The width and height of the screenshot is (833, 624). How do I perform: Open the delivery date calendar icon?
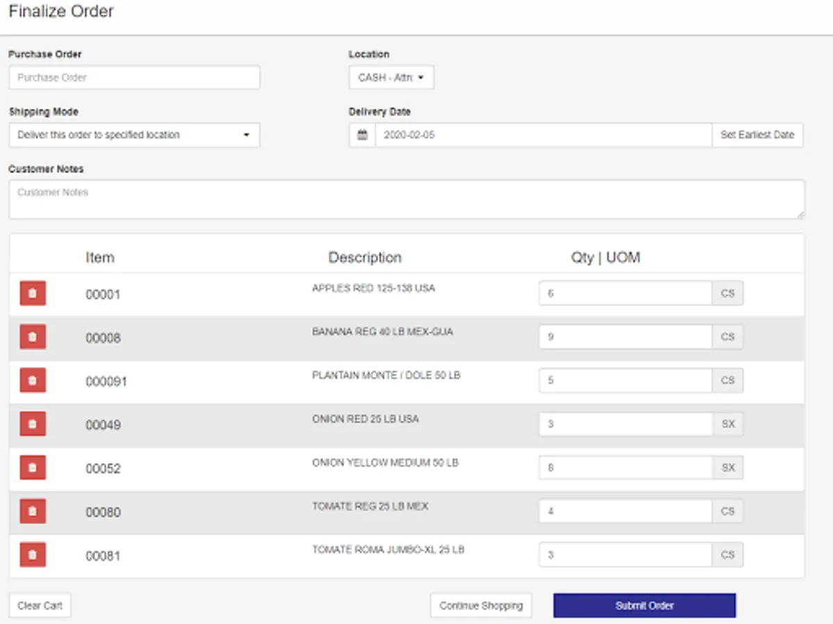click(x=362, y=135)
